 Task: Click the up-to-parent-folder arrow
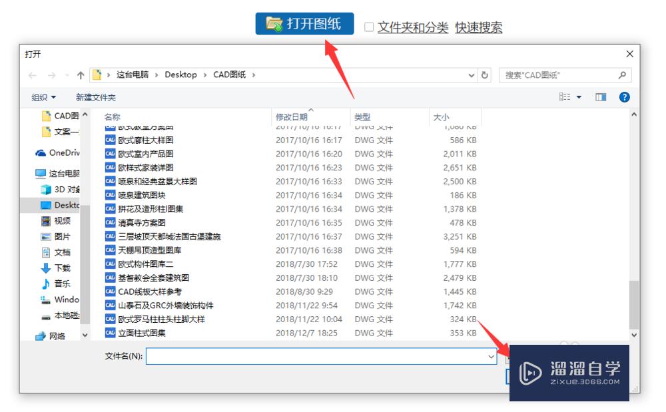click(81, 75)
